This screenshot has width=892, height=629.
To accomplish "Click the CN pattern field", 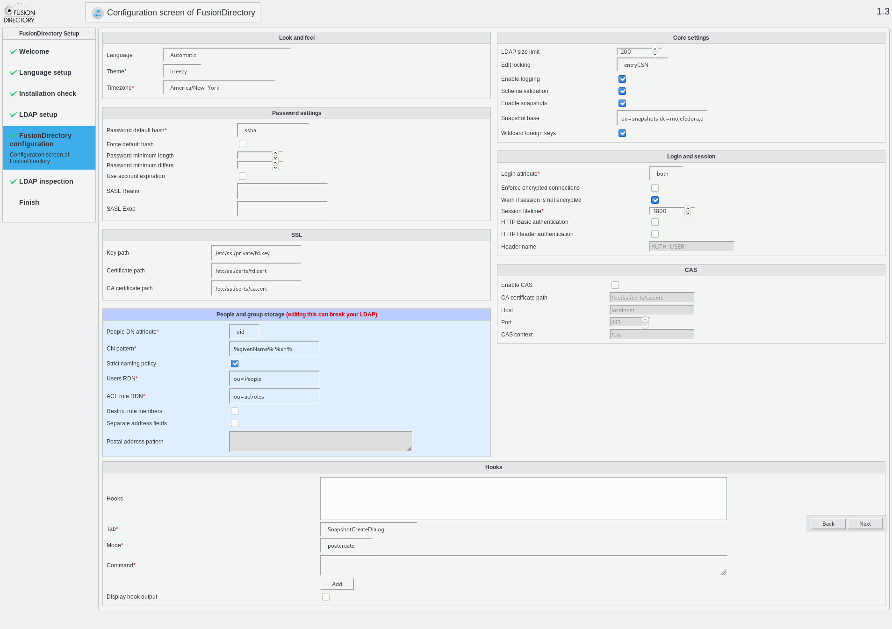I will click(x=274, y=349).
